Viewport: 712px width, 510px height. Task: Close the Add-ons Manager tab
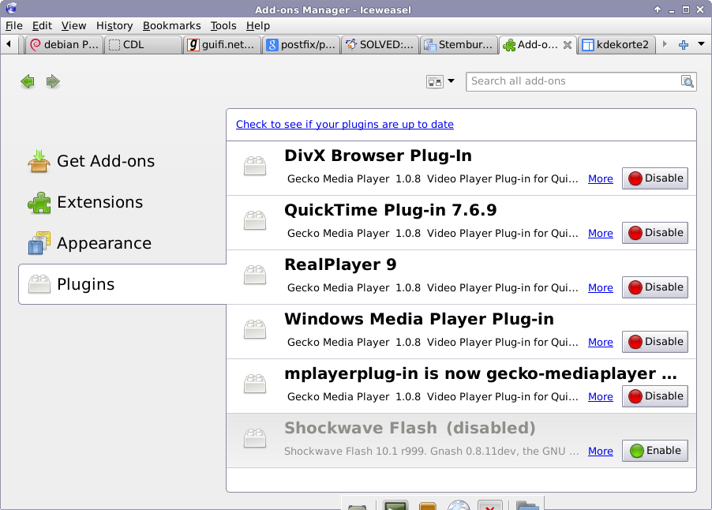567,45
